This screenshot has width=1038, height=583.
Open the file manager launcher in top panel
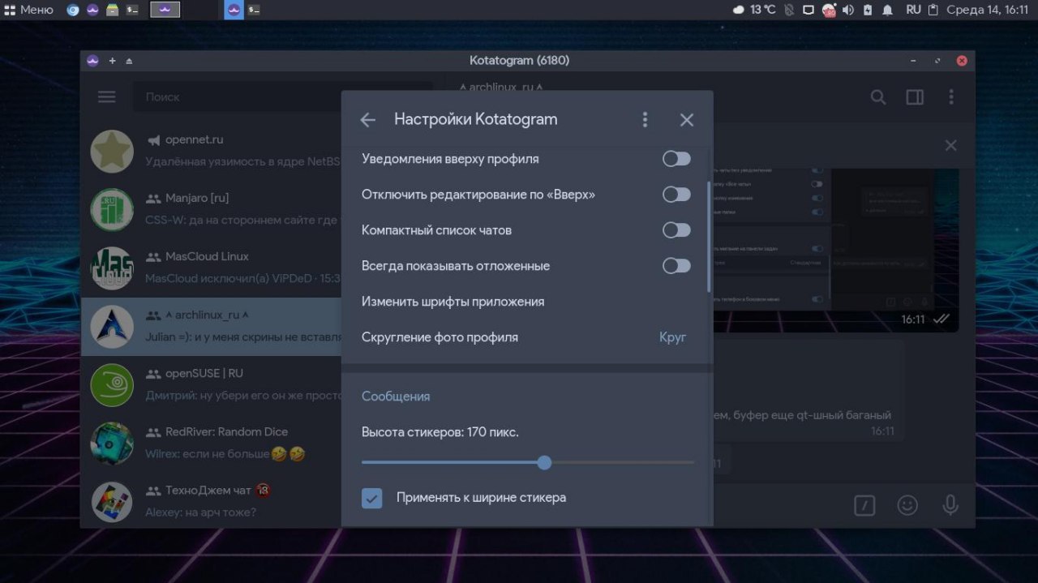[x=112, y=10]
